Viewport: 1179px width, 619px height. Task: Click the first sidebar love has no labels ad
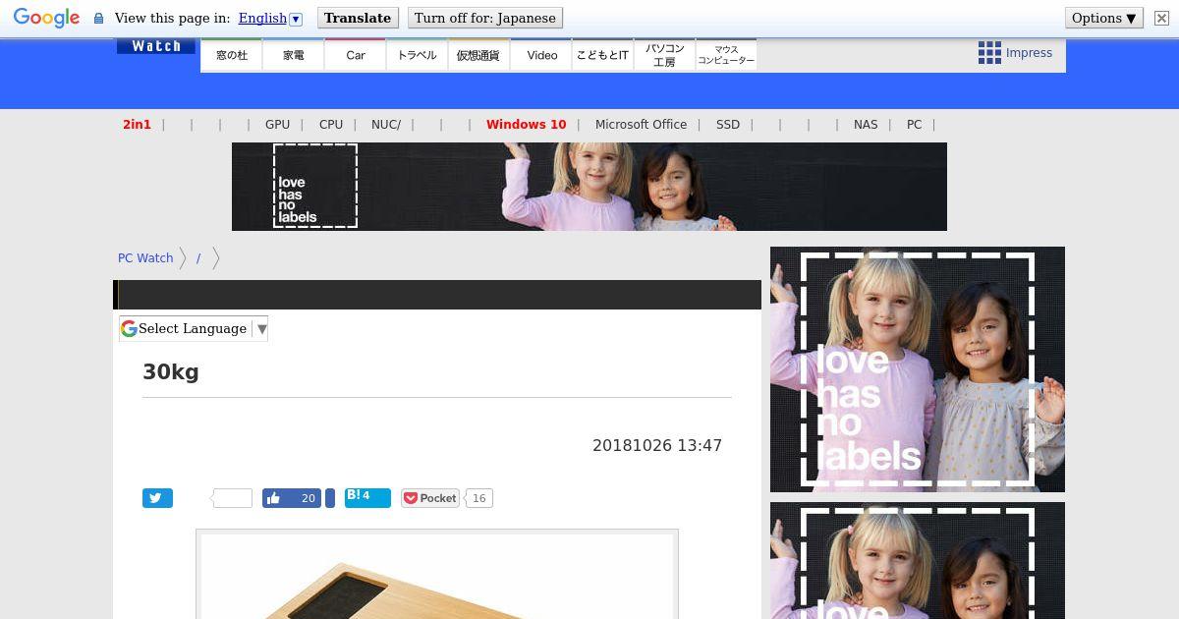918,369
